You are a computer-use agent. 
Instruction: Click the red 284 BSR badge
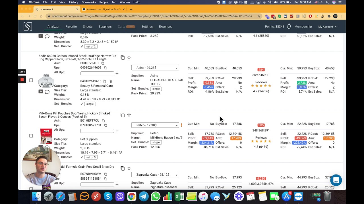(x=261, y=70)
